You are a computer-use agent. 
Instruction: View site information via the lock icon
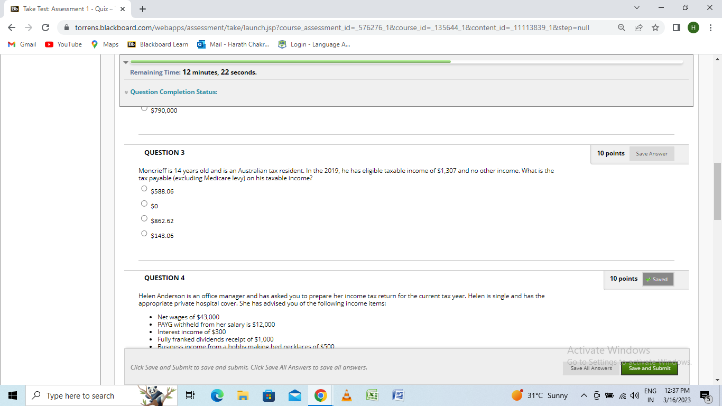pyautogui.click(x=67, y=27)
